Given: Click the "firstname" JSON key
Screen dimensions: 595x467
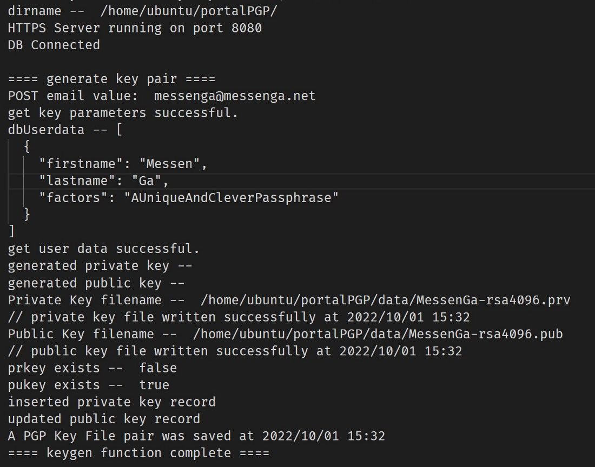Looking at the screenshot, I should pyautogui.click(x=77, y=163).
